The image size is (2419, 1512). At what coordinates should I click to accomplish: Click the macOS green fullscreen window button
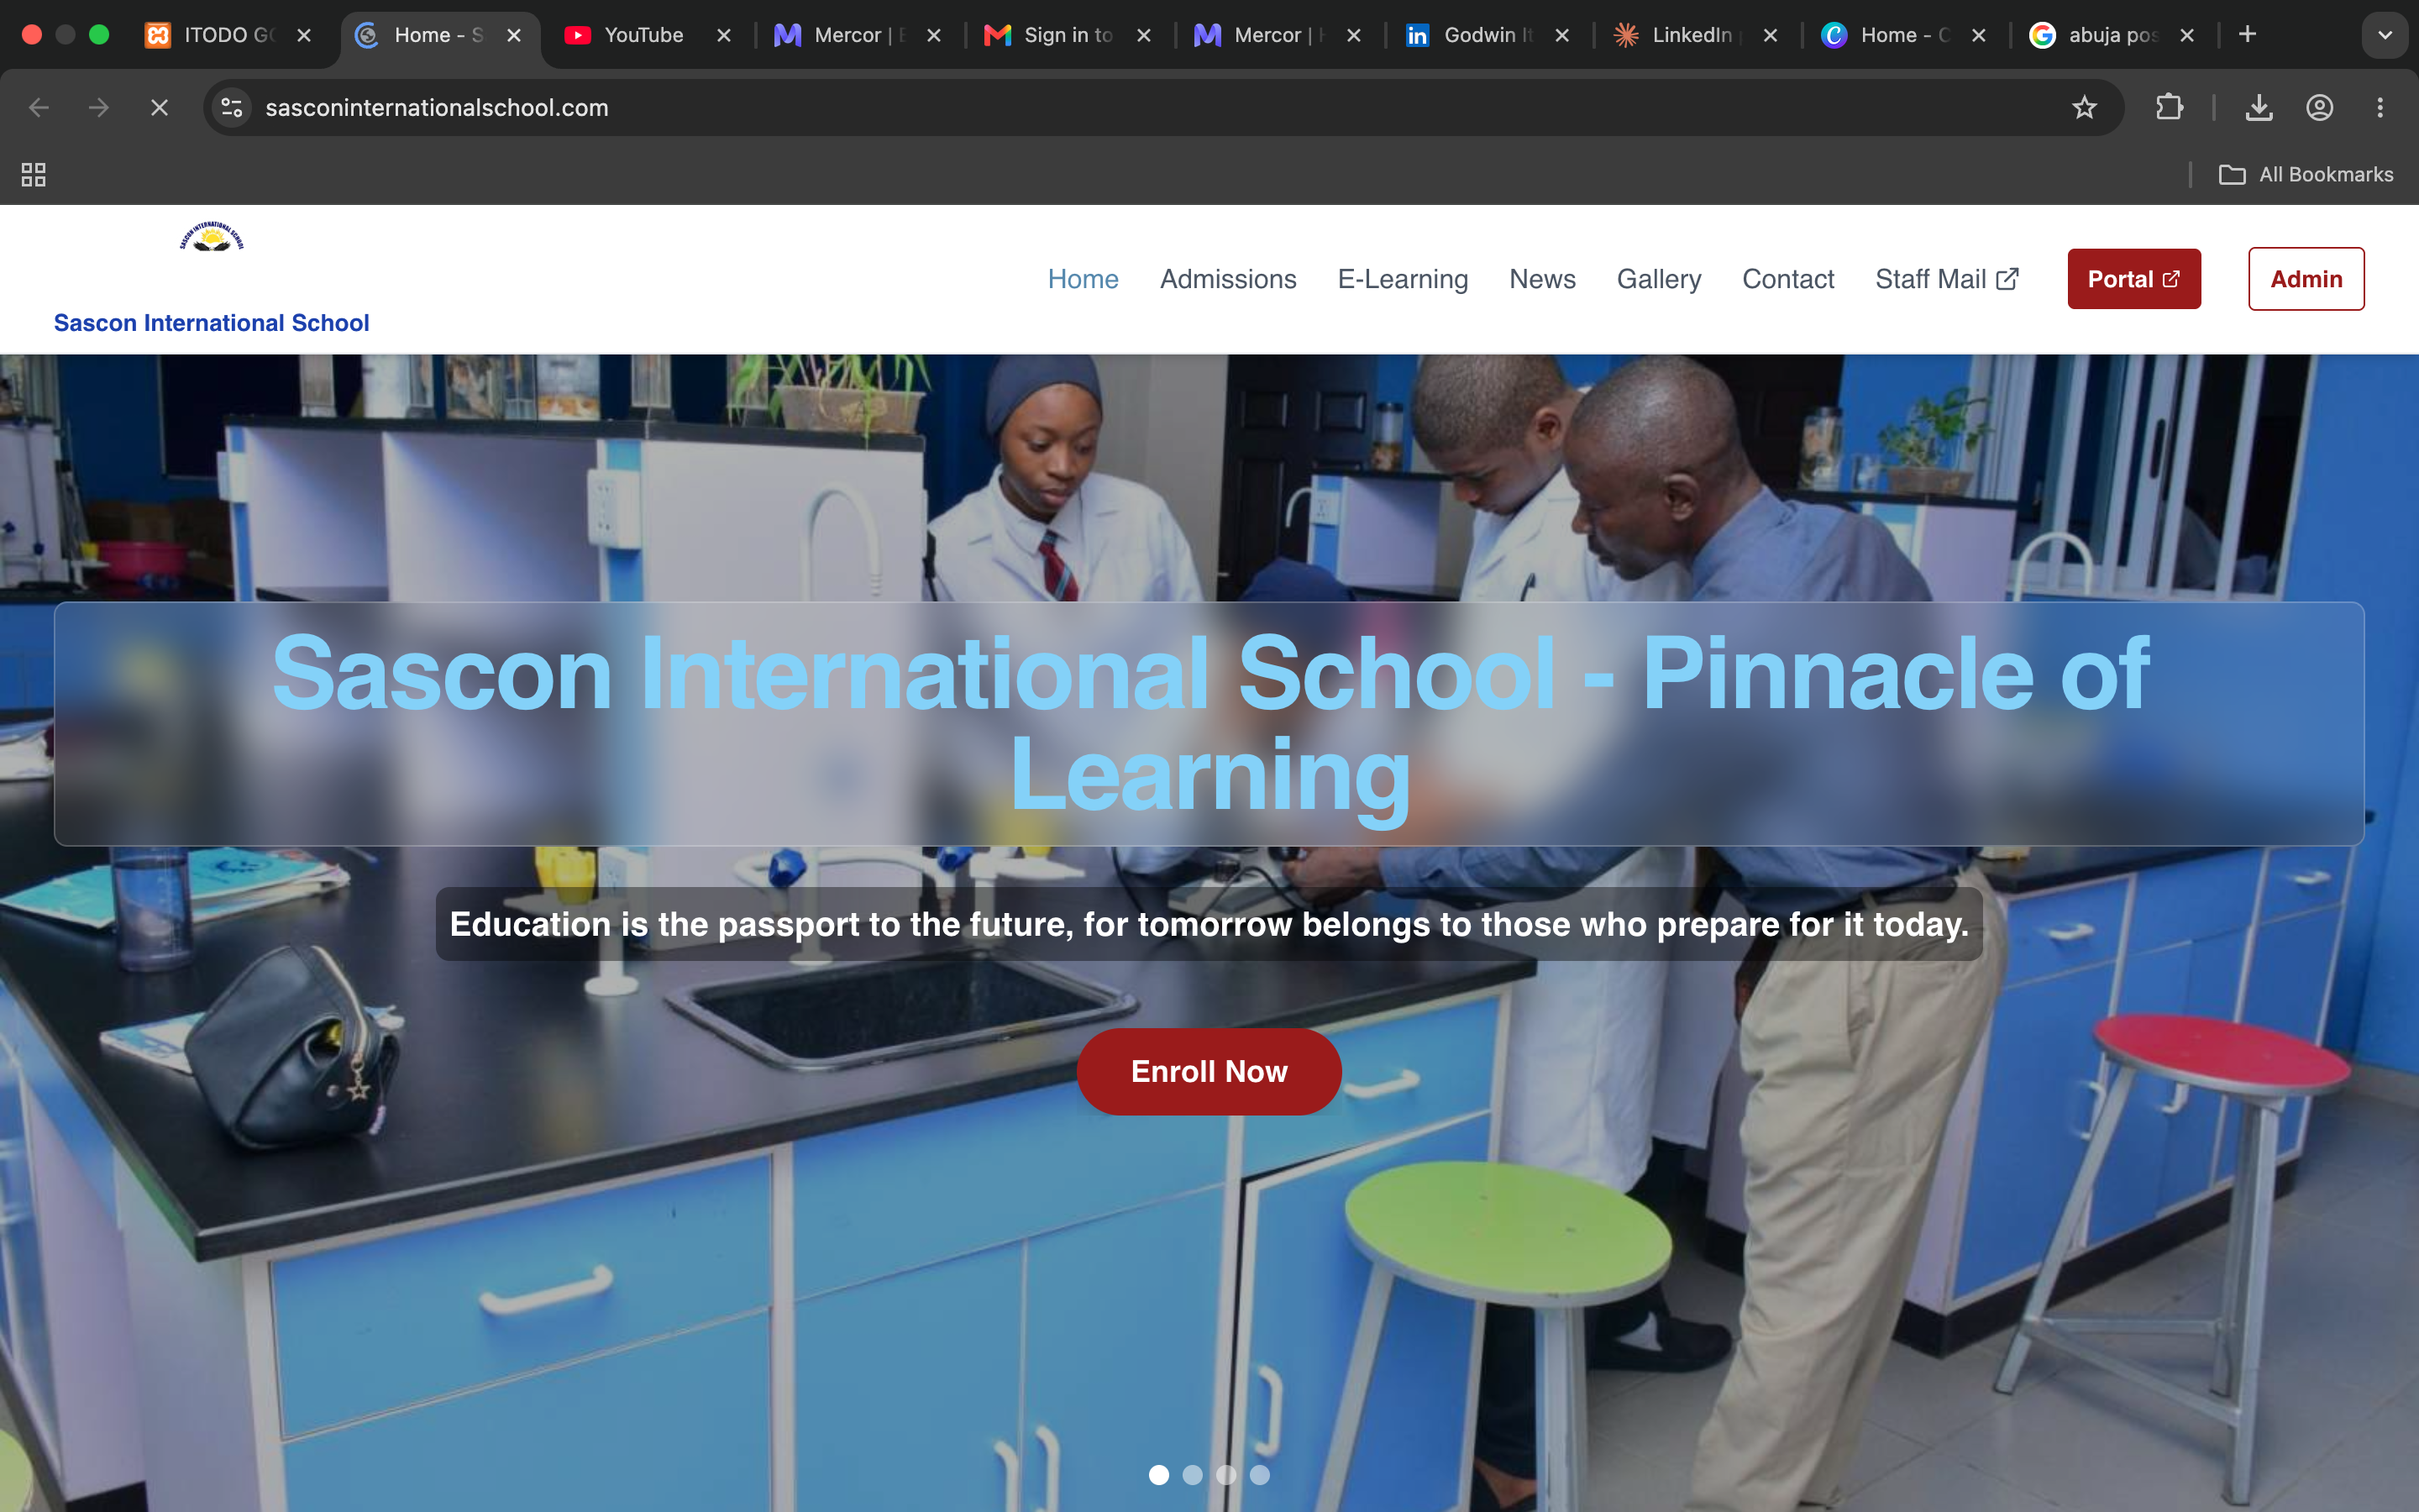pyautogui.click(x=99, y=35)
